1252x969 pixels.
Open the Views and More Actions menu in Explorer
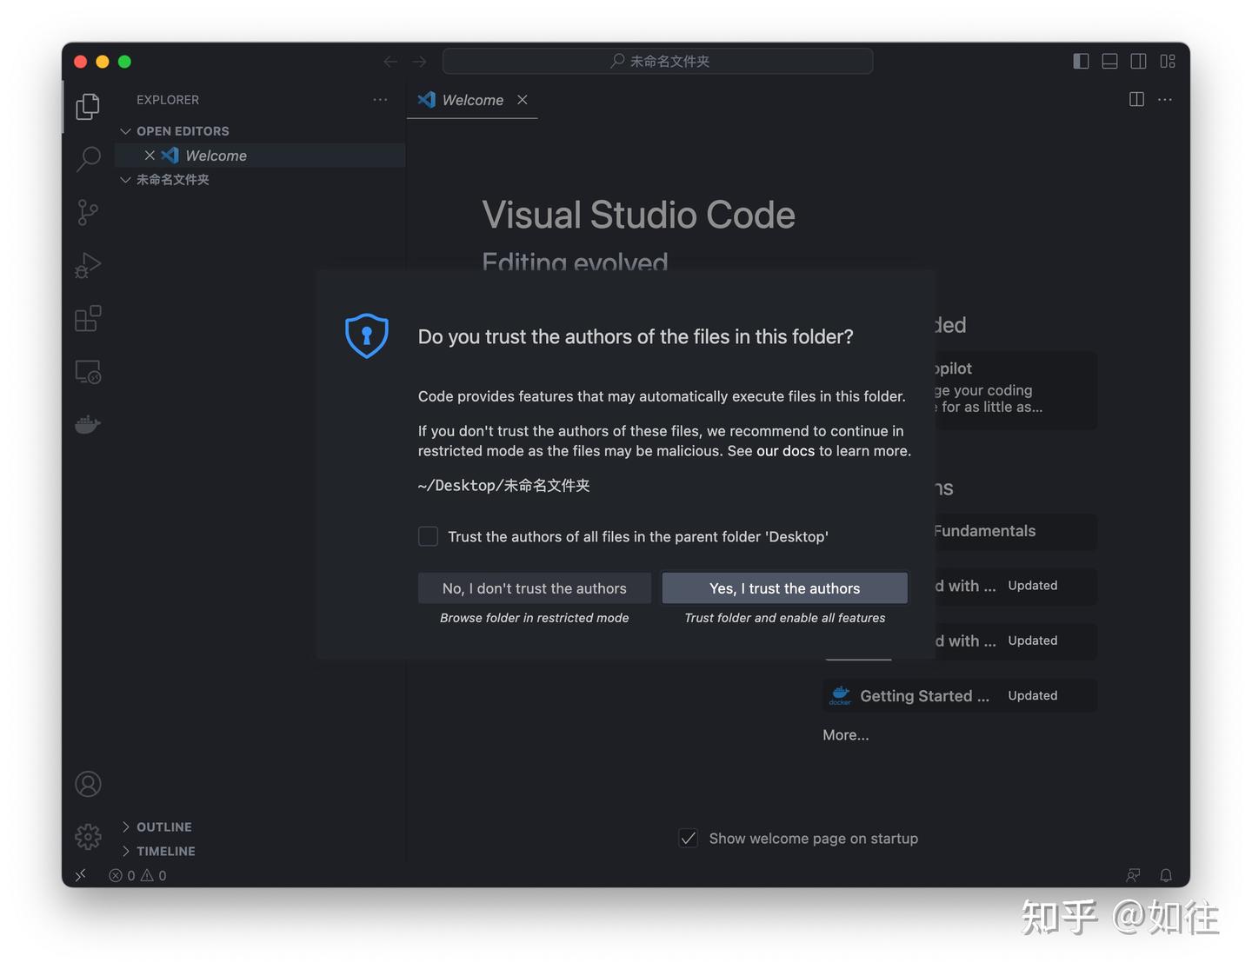[380, 100]
